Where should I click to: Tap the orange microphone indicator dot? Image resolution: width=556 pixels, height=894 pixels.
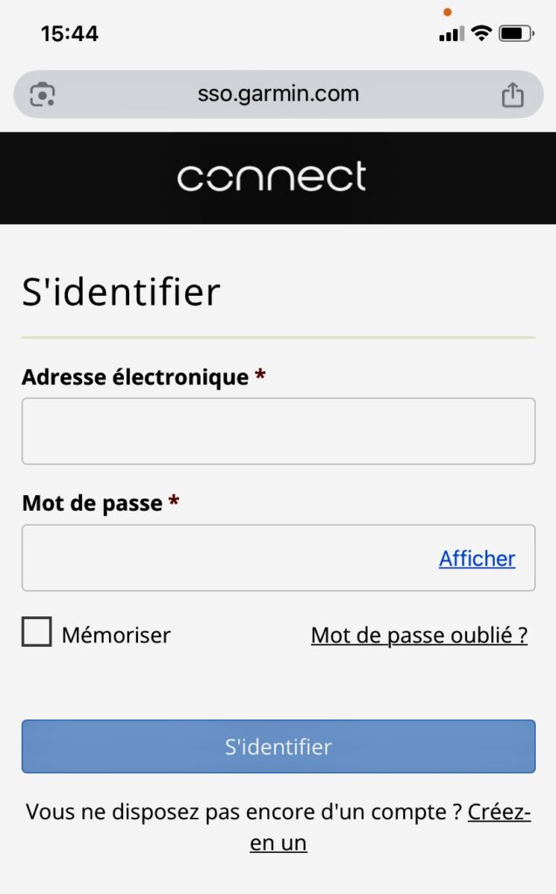pyautogui.click(x=448, y=12)
